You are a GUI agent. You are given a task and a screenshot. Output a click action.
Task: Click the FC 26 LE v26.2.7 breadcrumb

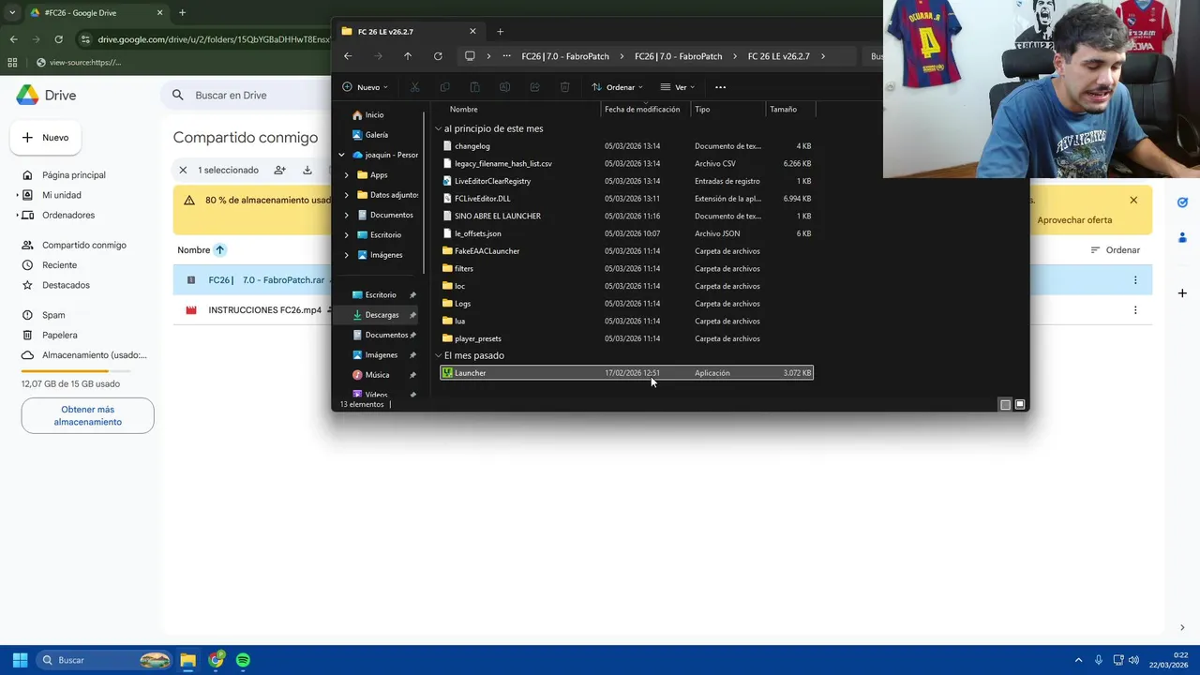[x=778, y=56]
